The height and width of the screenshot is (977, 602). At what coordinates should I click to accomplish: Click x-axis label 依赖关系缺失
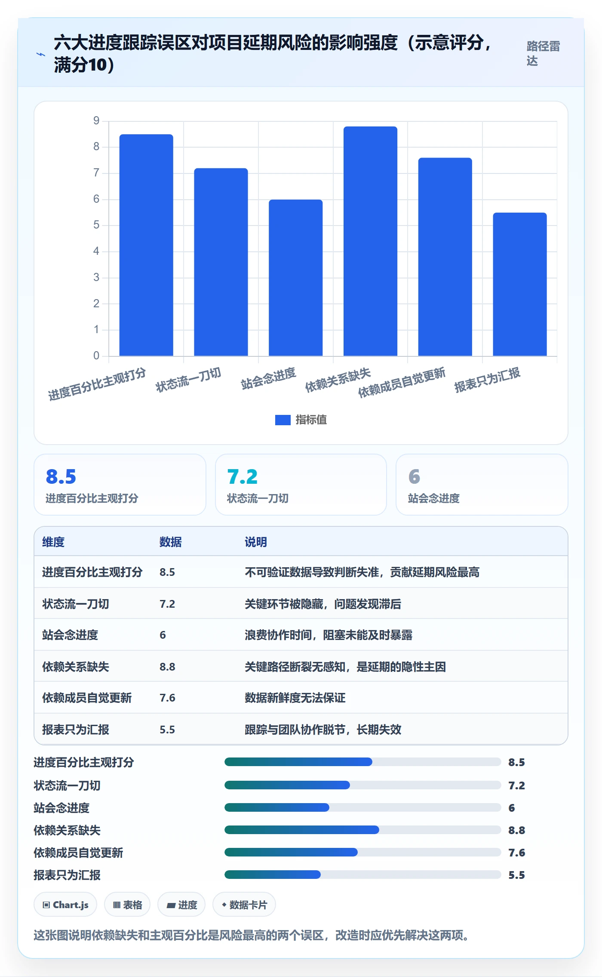[338, 380]
